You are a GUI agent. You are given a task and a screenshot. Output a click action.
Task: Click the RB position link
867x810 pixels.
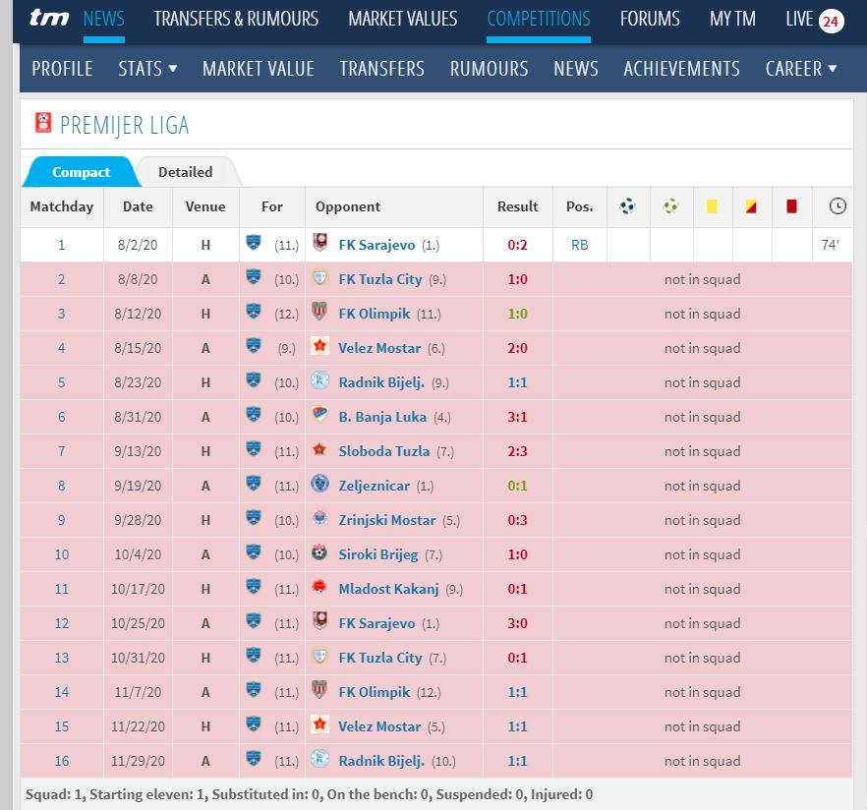pos(580,245)
